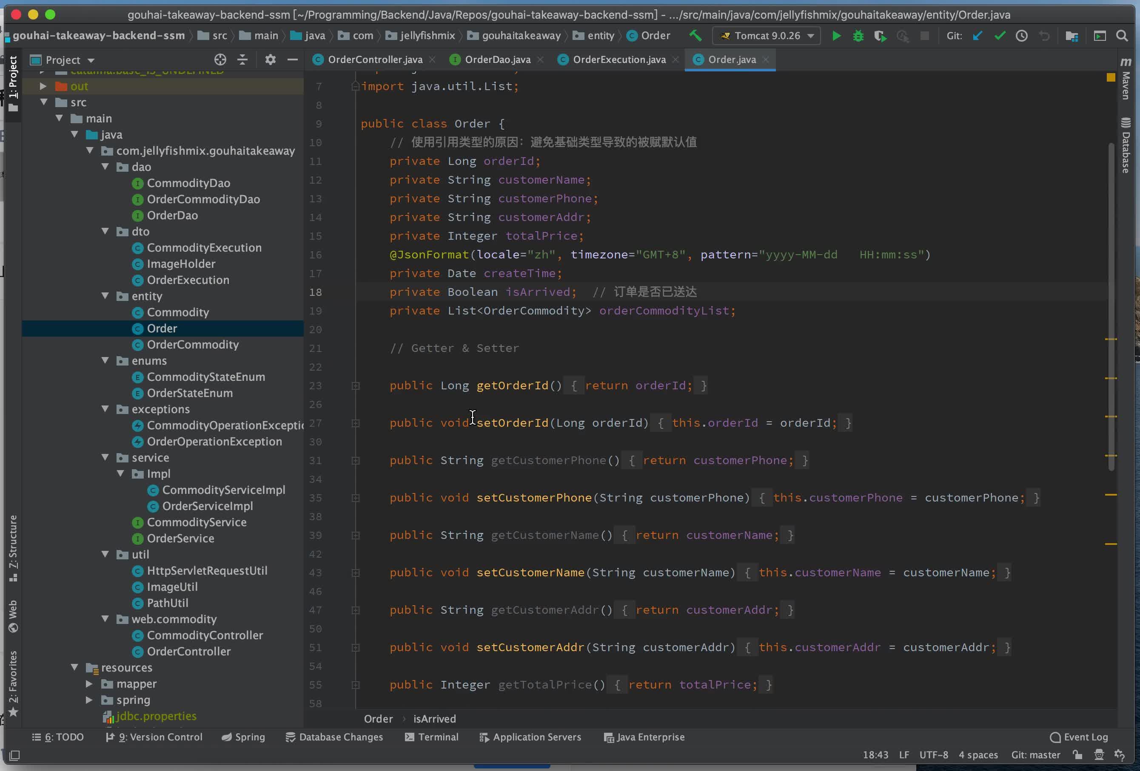The height and width of the screenshot is (771, 1140).
Task: Open Project panel settings gear
Action: click(x=270, y=60)
